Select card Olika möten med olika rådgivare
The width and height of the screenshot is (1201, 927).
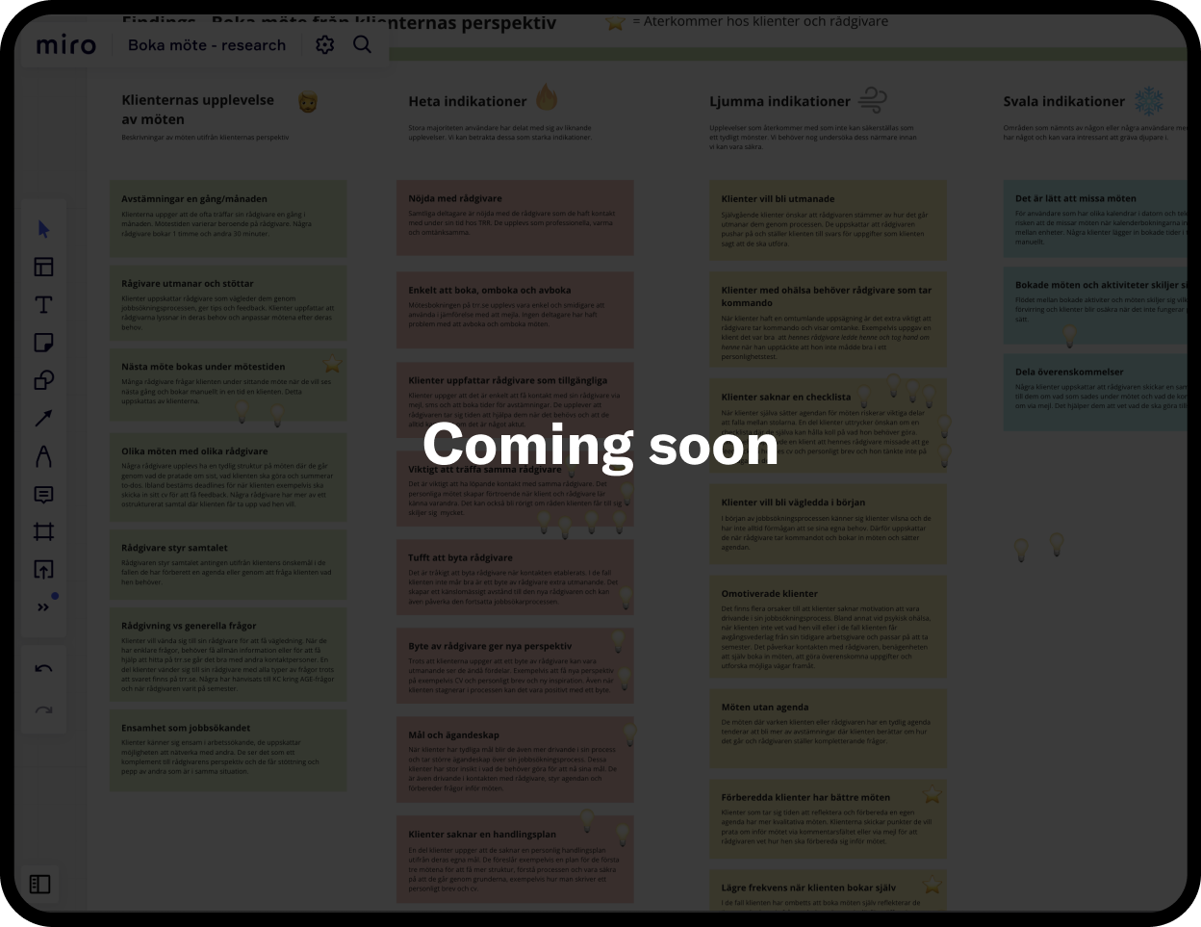click(x=228, y=477)
